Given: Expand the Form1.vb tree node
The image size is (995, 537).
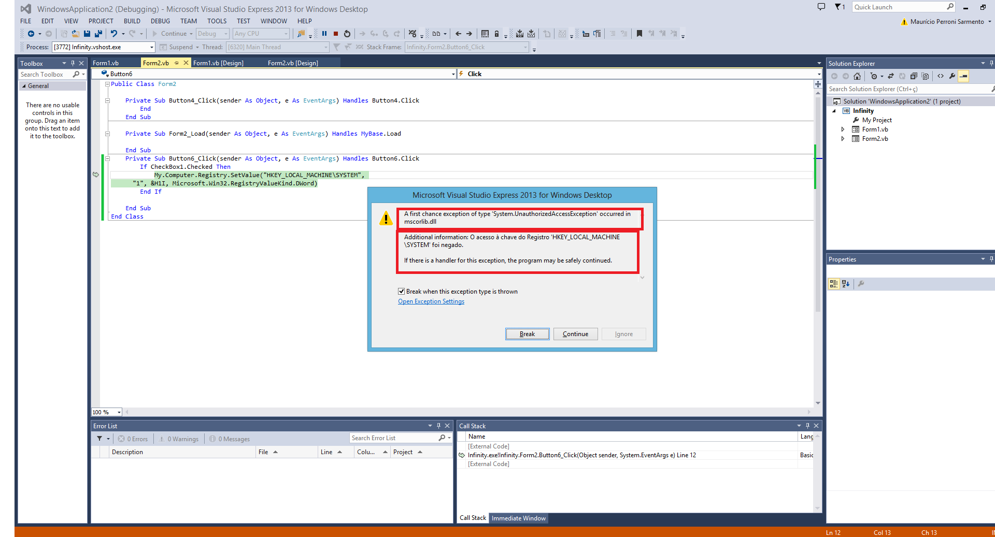Looking at the screenshot, I should [x=843, y=129].
